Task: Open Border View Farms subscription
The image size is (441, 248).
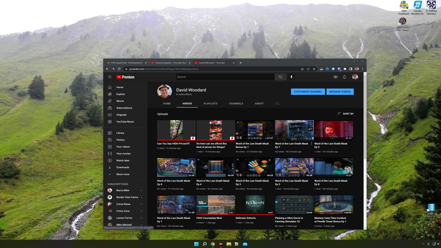Action: (x=125, y=197)
